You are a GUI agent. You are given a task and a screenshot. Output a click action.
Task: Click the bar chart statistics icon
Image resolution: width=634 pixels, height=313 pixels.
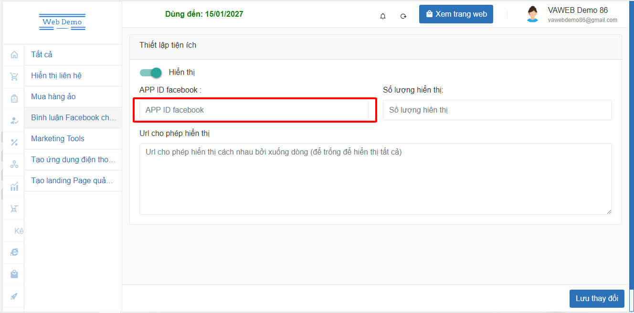pos(14,186)
